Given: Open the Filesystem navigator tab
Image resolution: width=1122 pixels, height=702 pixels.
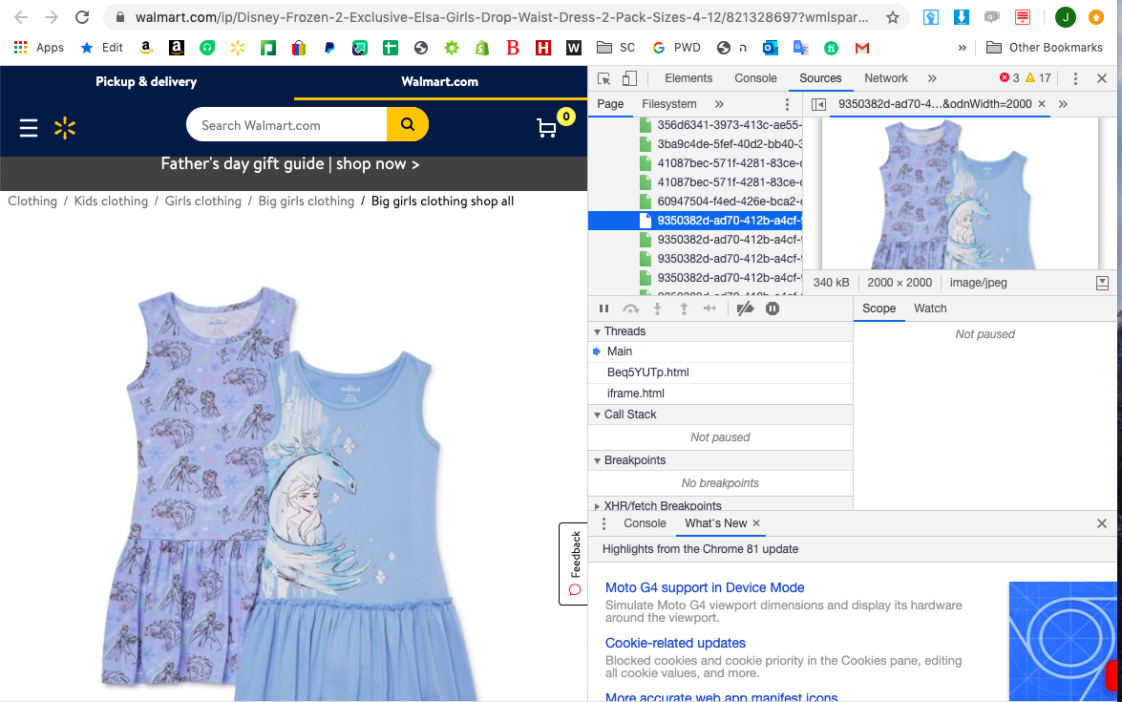Looking at the screenshot, I should click(669, 104).
